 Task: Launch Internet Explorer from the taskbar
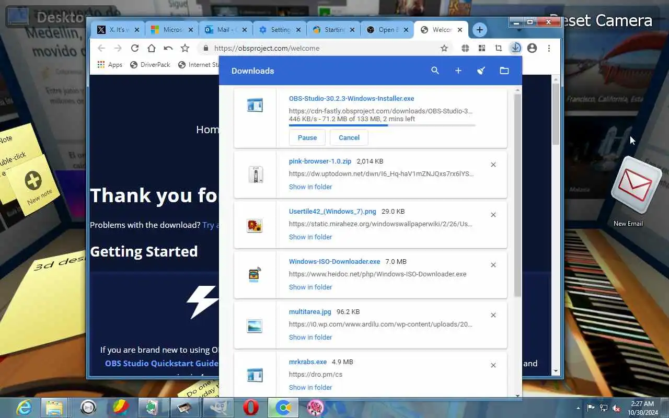pyautogui.click(x=24, y=407)
